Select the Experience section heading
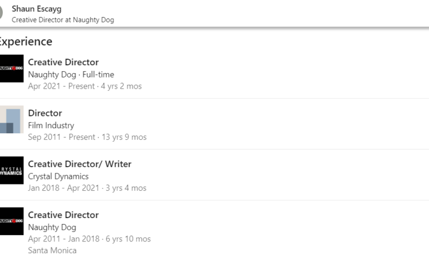Screen dimensions: 429x262 [x=26, y=42]
